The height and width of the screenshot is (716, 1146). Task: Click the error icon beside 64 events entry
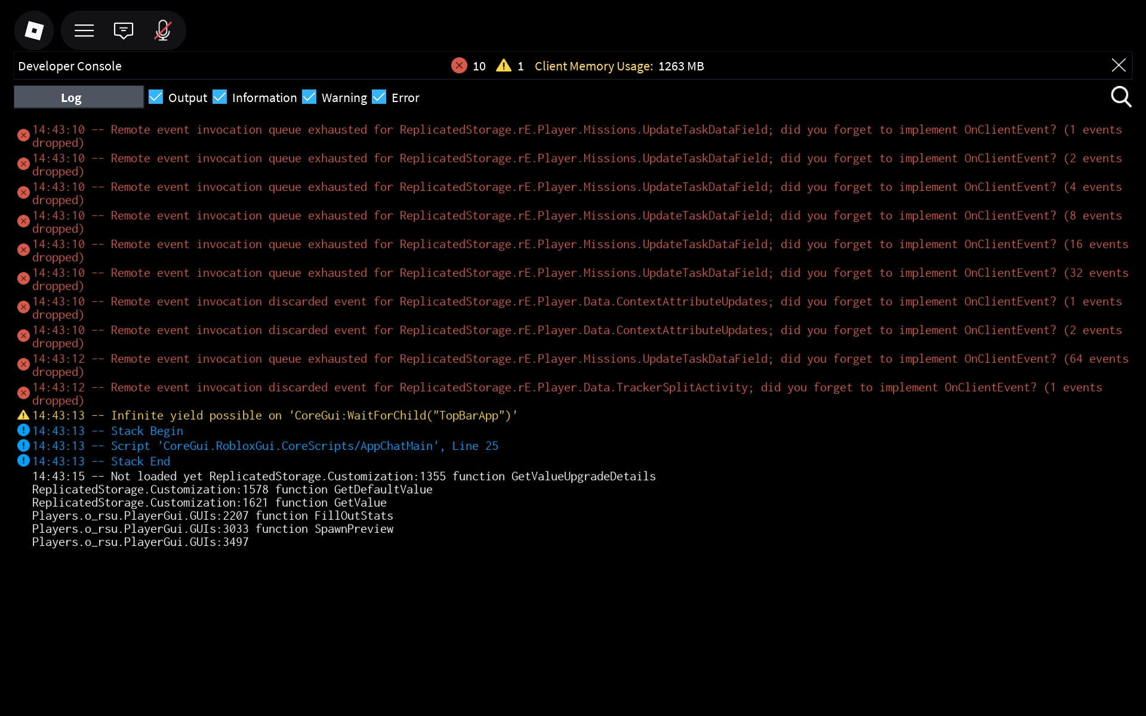pos(23,364)
